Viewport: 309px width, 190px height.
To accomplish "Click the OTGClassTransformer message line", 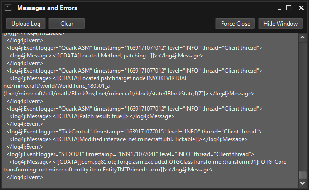I will tap(145, 166).
